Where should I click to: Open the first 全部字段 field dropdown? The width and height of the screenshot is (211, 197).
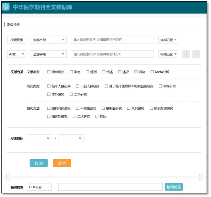click(49, 40)
